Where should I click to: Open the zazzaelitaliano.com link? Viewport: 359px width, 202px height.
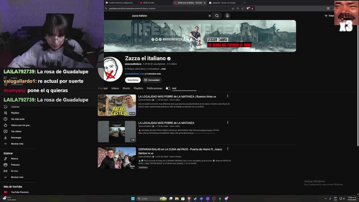click(x=135, y=74)
